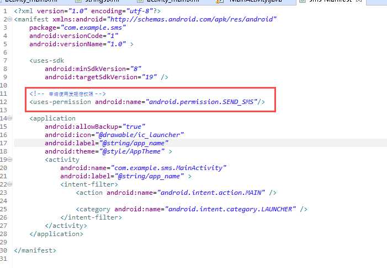Click package="com.example.sms" attribute
387x268 pixels.
click(77, 28)
